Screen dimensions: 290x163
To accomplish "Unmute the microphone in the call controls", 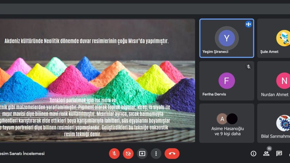I will point(114,154).
